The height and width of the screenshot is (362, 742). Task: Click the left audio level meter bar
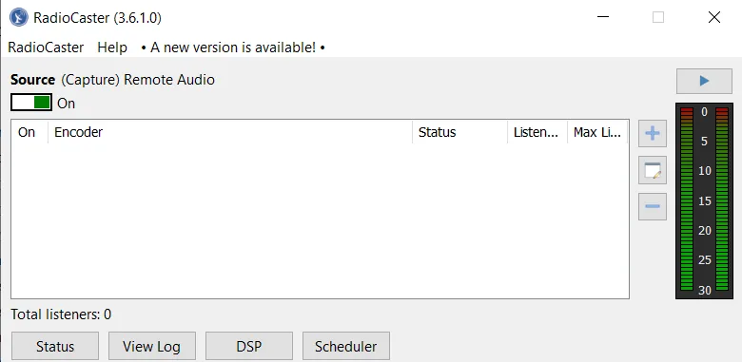click(687, 199)
